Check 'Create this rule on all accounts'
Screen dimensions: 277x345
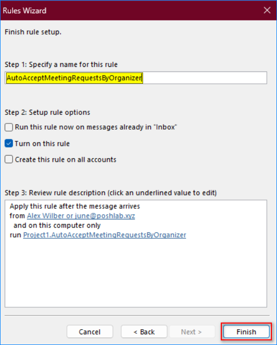pyautogui.click(x=9, y=159)
